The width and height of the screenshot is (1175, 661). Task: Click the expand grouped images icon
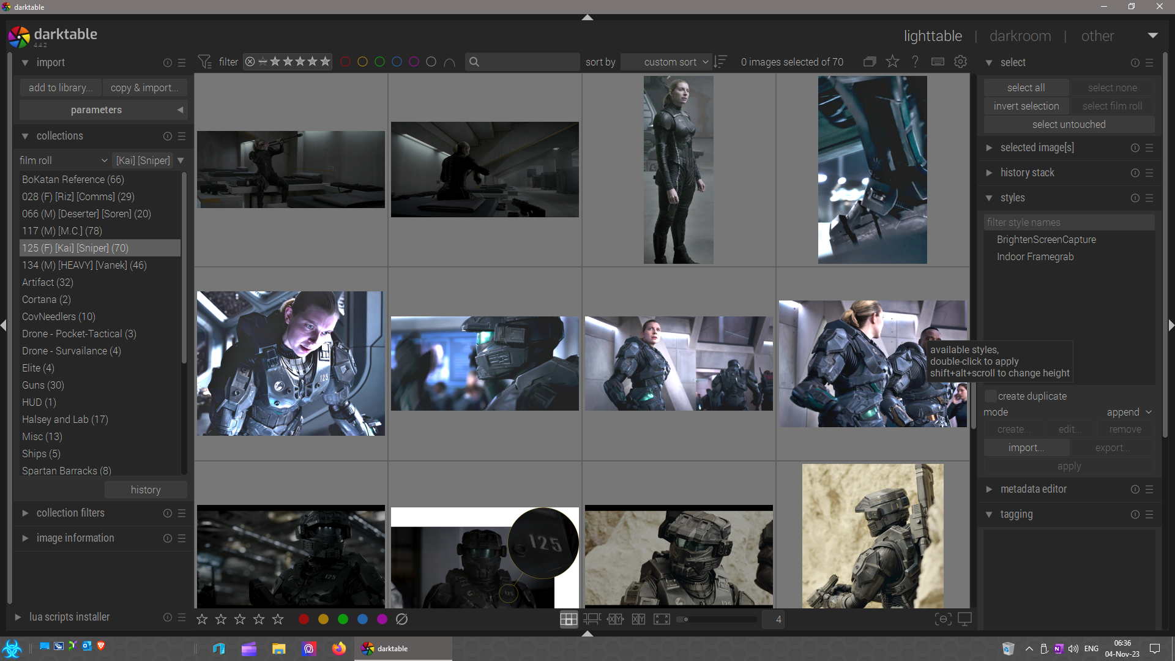(x=870, y=62)
